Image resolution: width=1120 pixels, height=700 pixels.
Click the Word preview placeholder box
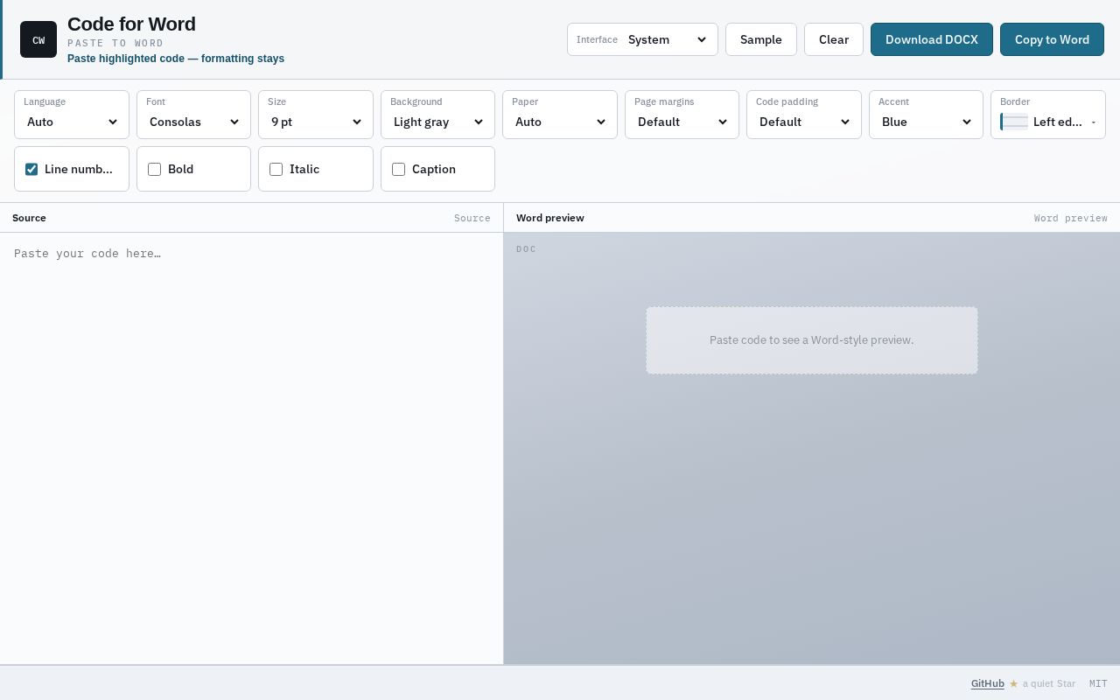point(812,340)
